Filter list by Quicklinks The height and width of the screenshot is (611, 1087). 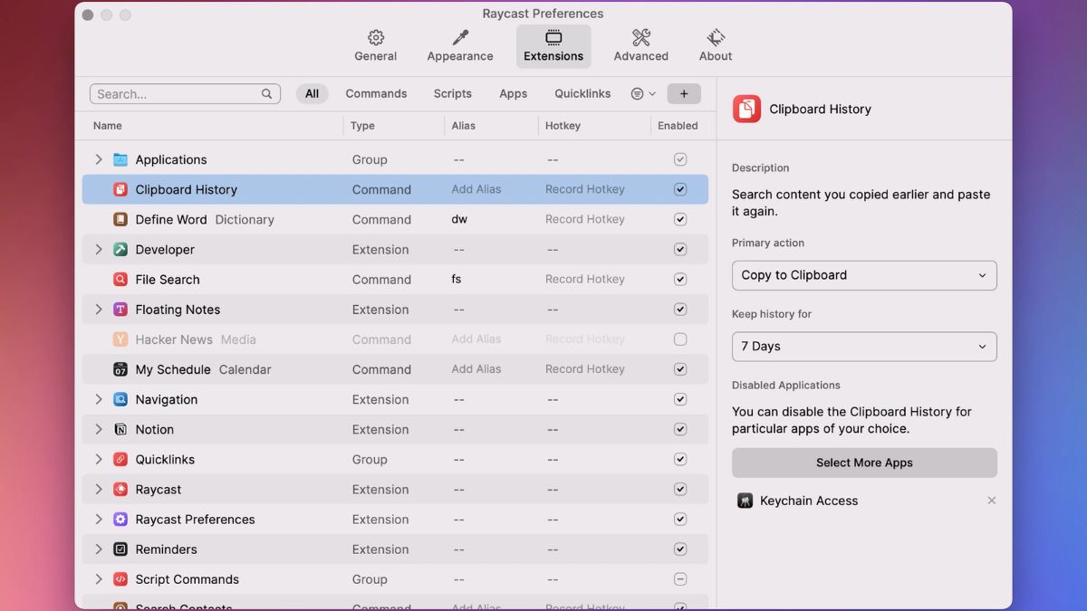582,93
